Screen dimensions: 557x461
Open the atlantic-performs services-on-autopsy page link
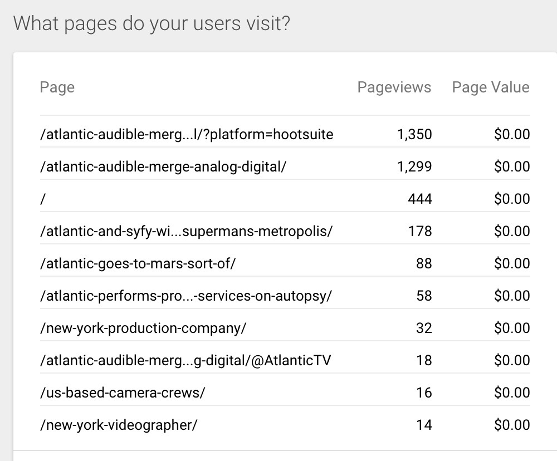click(185, 296)
